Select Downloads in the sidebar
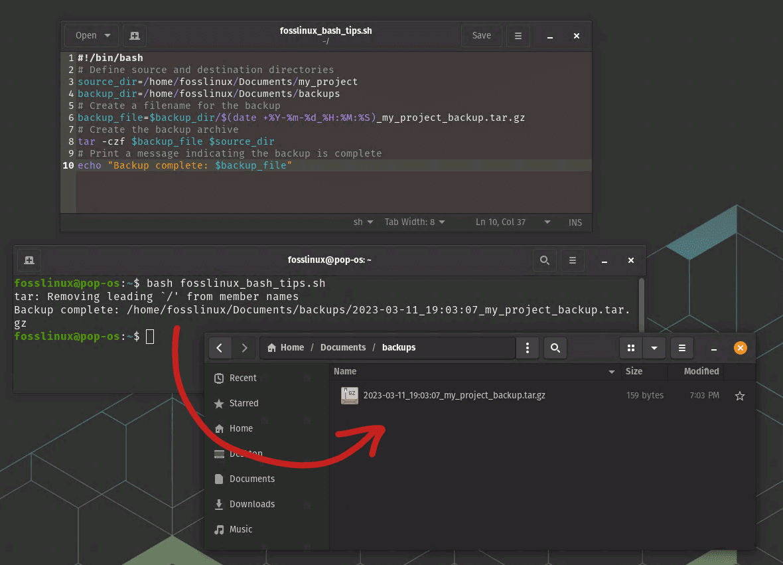783x565 pixels. point(251,504)
